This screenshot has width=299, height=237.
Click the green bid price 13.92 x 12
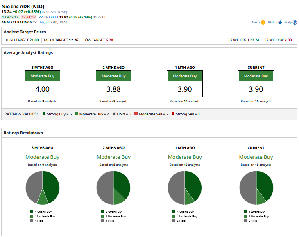tap(10, 17)
